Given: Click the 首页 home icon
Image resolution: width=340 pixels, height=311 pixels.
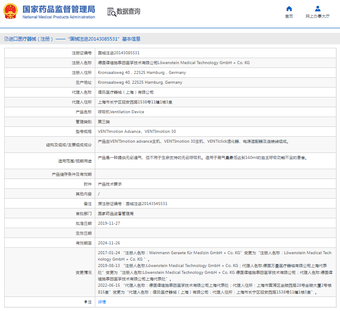Looking at the screenshot, I should coord(289,9).
